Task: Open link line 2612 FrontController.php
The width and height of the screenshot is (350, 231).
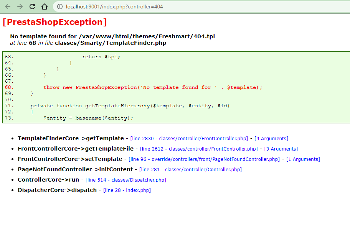Action: [199, 149]
